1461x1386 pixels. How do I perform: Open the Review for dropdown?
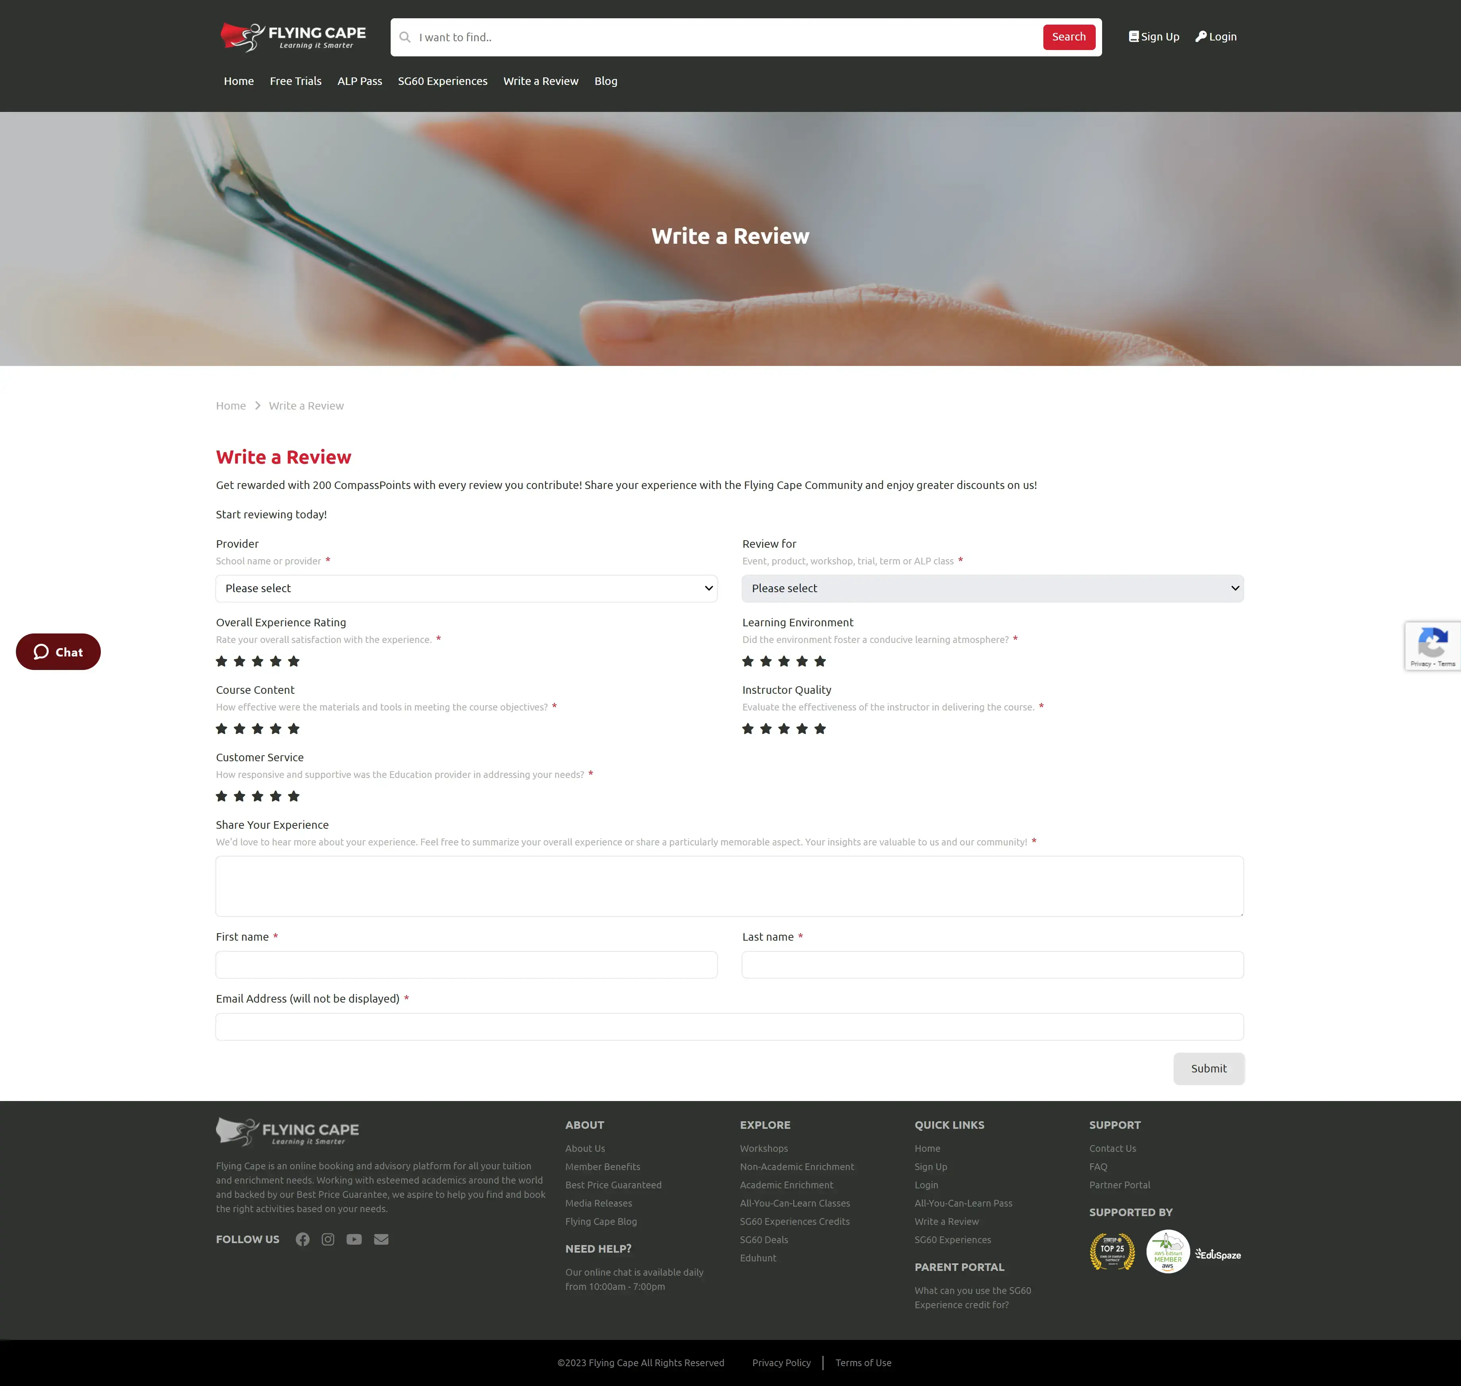point(993,588)
